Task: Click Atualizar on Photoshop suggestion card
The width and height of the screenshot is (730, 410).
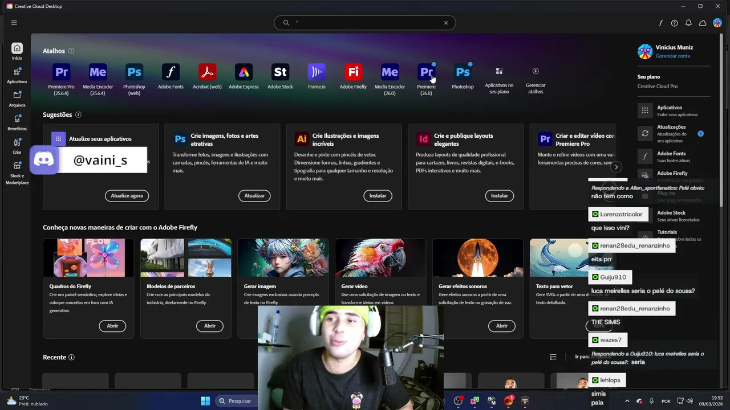Action: pos(254,195)
